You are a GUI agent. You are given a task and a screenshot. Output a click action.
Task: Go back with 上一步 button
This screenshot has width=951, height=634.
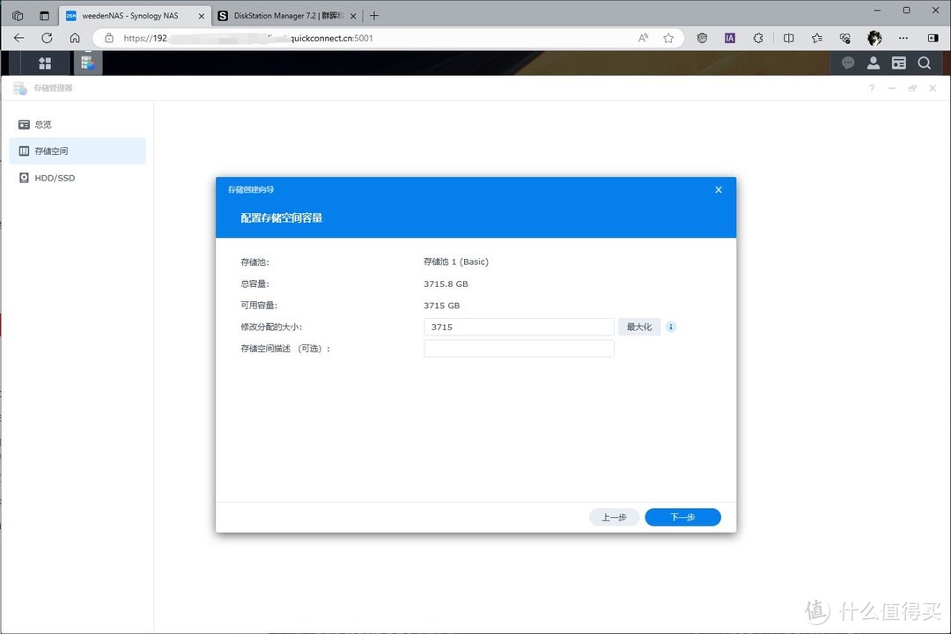[x=614, y=518]
